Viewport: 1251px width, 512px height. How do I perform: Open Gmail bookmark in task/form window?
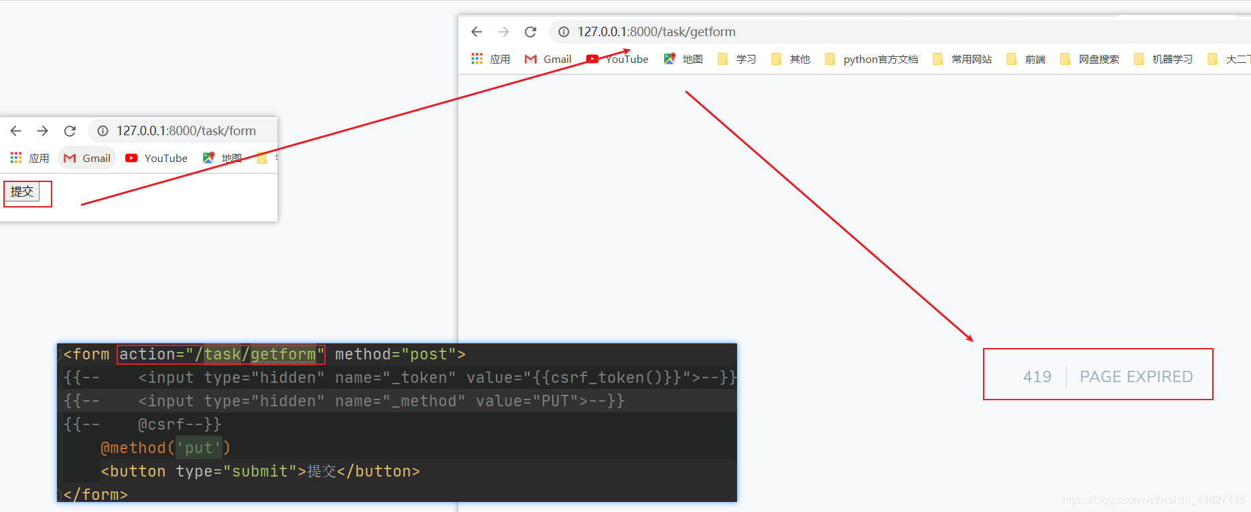coord(87,158)
